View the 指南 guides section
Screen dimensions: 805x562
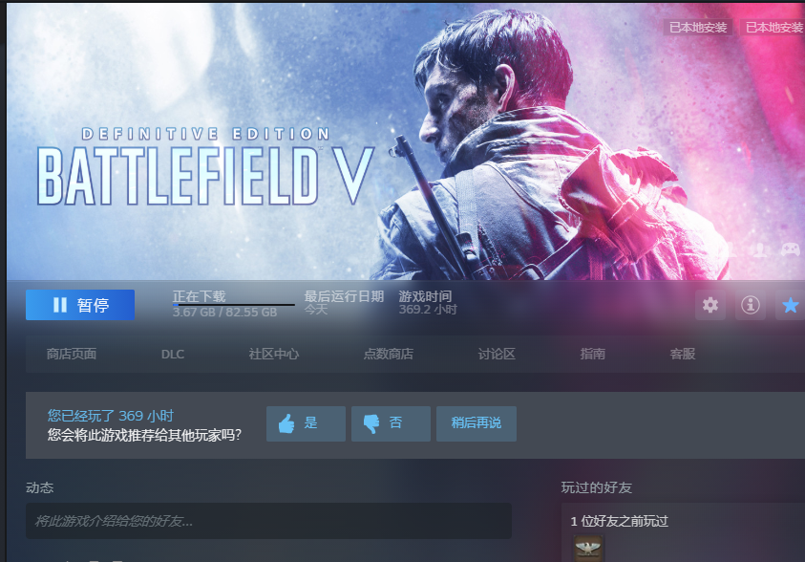point(592,354)
